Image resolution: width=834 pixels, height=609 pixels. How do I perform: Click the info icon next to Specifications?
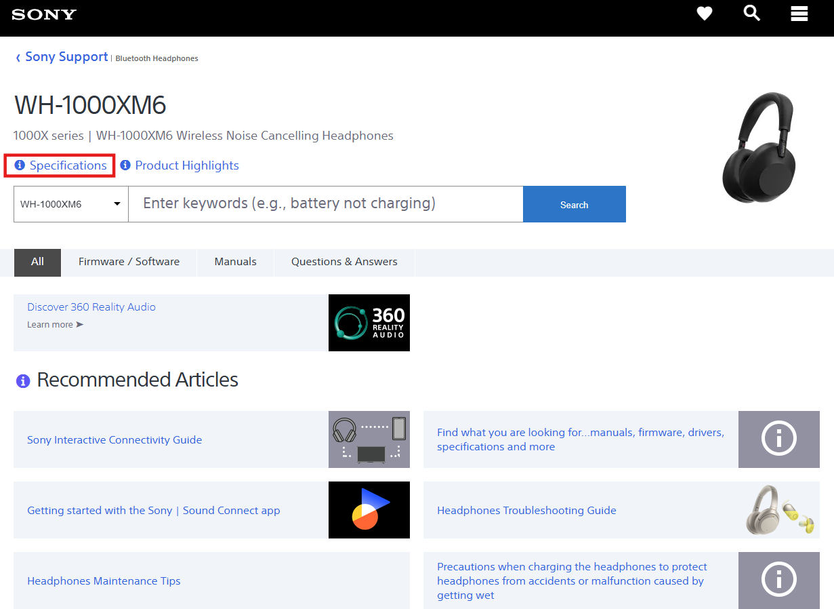tap(20, 165)
